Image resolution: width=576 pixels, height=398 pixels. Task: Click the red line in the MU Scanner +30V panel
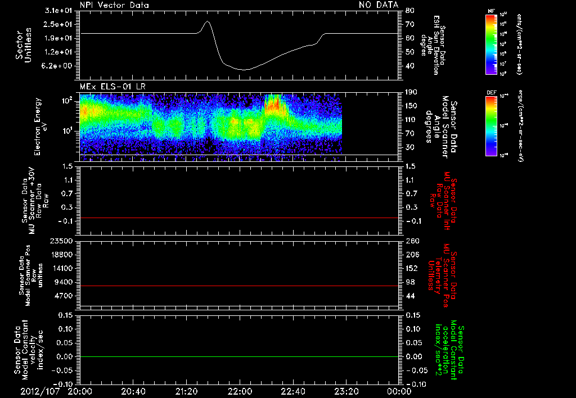pos(239,218)
